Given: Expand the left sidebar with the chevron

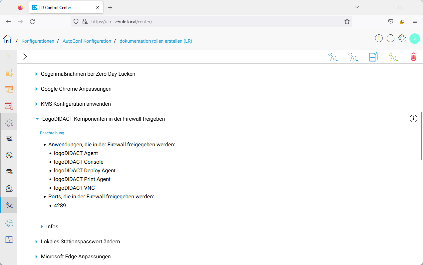Looking at the screenshot, I should pos(8,57).
